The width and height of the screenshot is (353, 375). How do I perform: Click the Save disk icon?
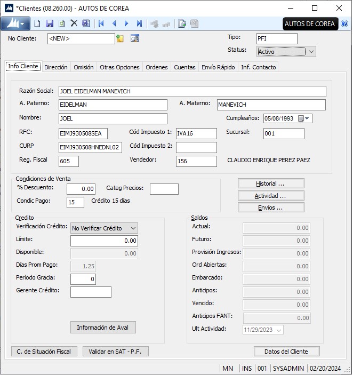coord(49,23)
